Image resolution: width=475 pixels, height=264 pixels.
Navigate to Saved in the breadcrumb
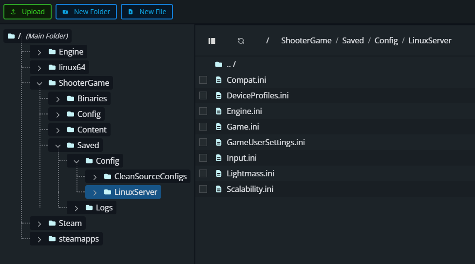(353, 40)
